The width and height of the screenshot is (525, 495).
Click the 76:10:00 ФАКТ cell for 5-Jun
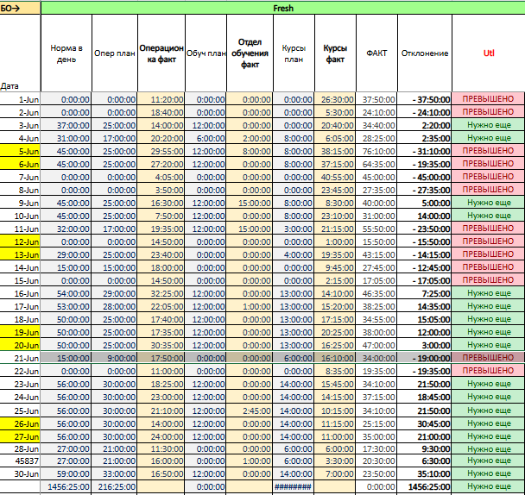[376, 151]
